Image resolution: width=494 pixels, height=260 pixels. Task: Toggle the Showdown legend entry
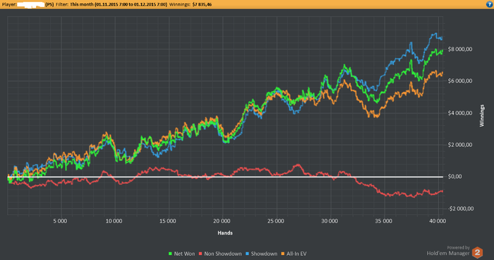pyautogui.click(x=262, y=254)
